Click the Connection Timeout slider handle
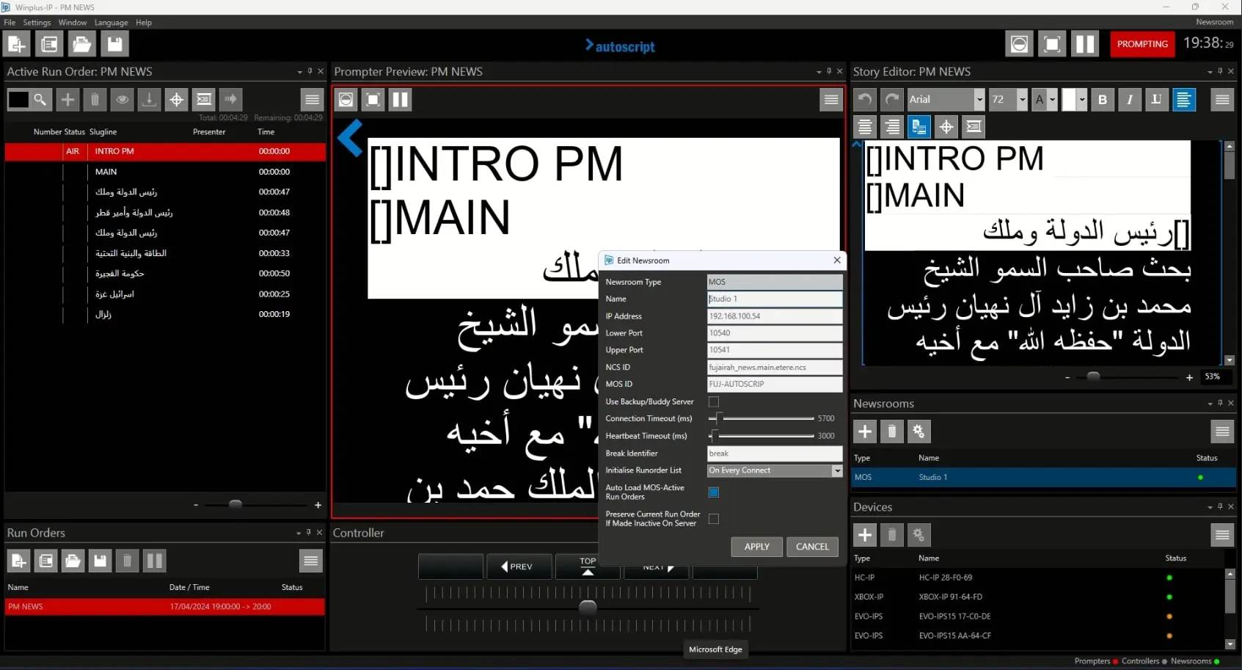Screen dimensions: 1242x670 click(x=719, y=418)
